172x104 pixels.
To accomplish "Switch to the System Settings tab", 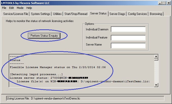I will tap(40, 14).
